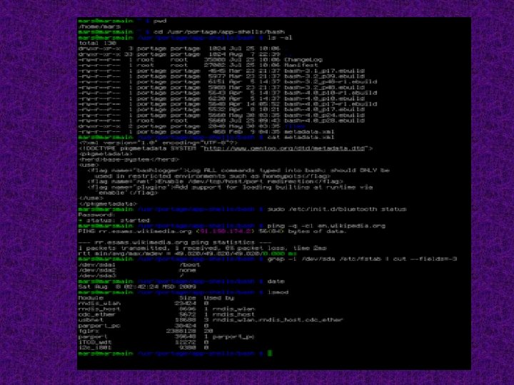Open the underlined gentoo.org metadata.dtd URL
The height and width of the screenshot is (385, 514).
(x=285, y=148)
